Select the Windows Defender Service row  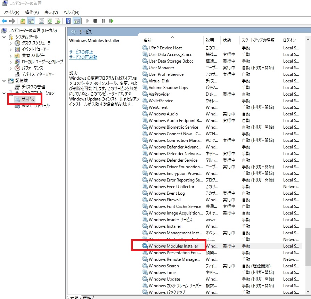point(222,160)
